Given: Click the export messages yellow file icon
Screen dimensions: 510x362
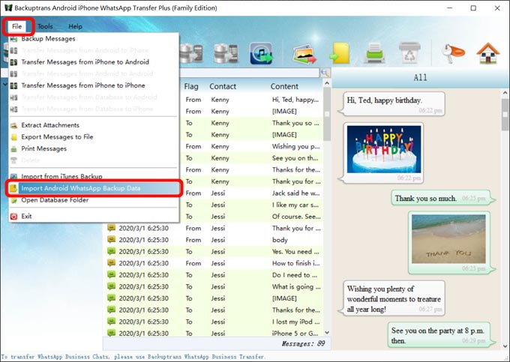Looking at the screenshot, I should tap(340, 53).
